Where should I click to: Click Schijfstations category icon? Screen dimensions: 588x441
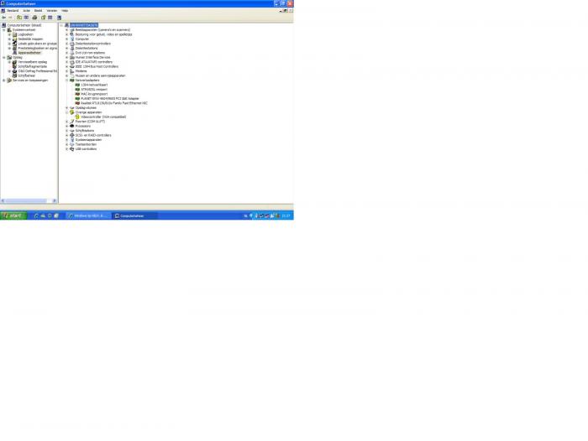pos(72,131)
